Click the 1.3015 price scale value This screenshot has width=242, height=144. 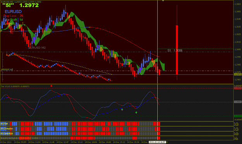click(238, 42)
